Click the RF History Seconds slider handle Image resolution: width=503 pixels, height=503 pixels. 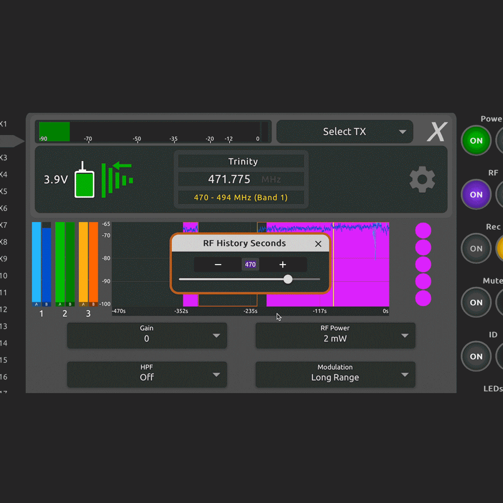(x=288, y=279)
